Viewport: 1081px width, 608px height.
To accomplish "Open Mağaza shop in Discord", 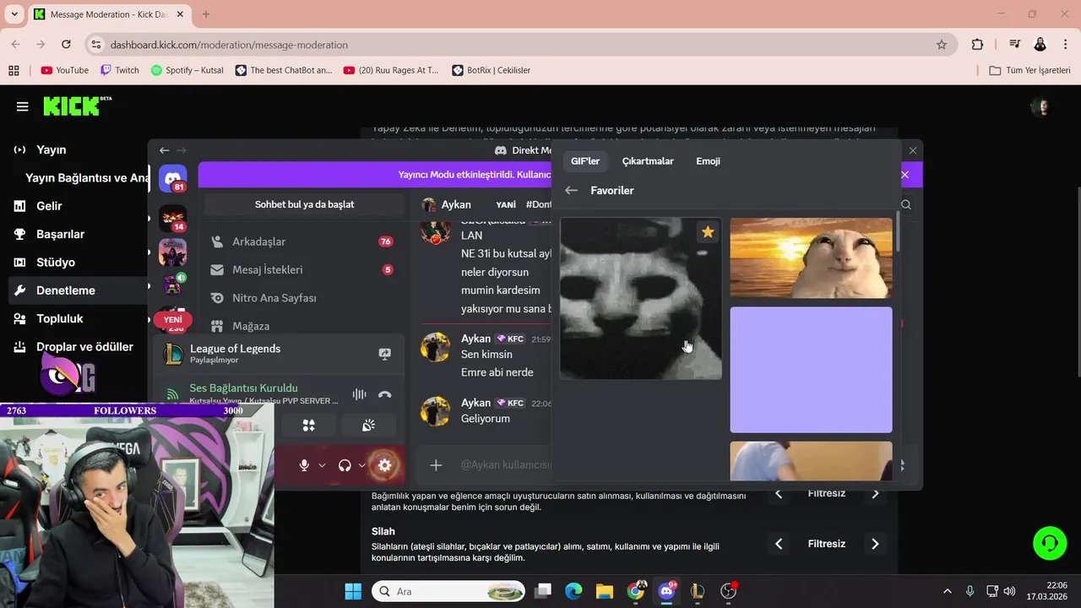I will point(302,326).
